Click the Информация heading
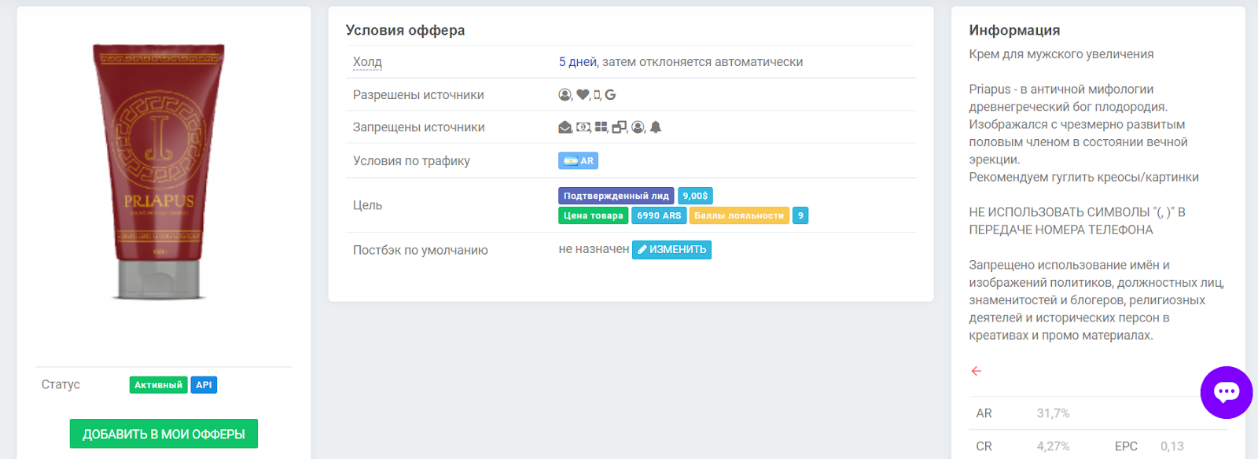Image resolution: width=1258 pixels, height=459 pixels. click(x=1014, y=31)
